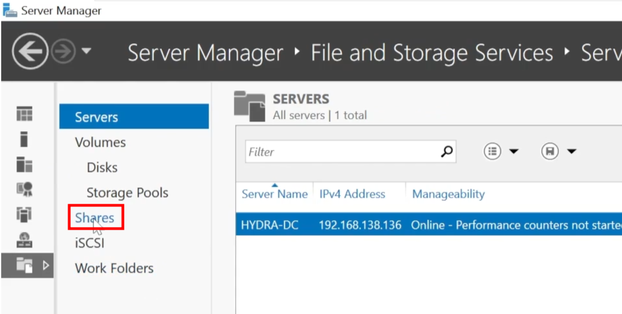Select Volumes in the navigation pane
Viewport: 622px width, 314px height.
(100, 142)
